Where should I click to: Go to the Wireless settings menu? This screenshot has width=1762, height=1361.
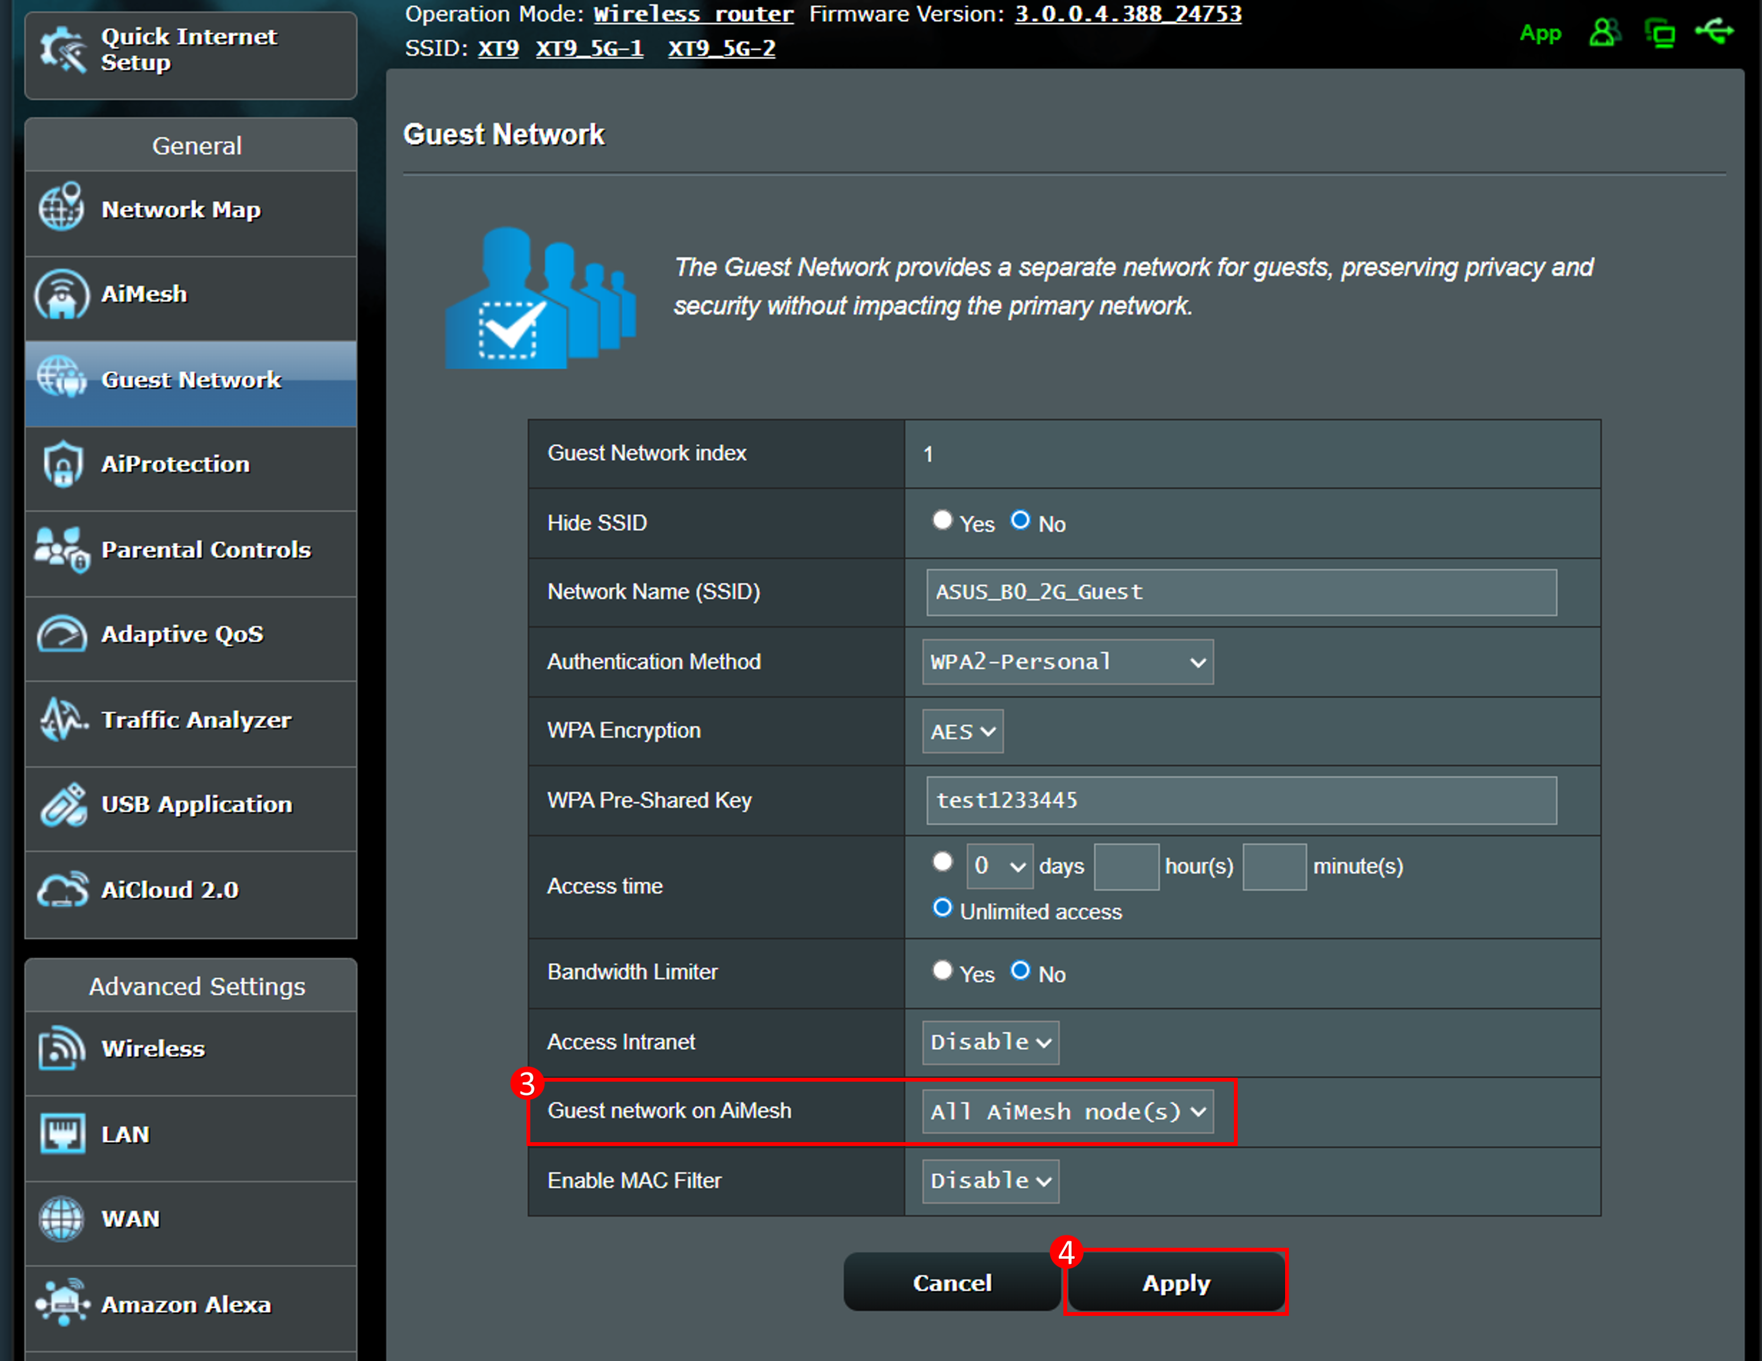(x=152, y=1049)
